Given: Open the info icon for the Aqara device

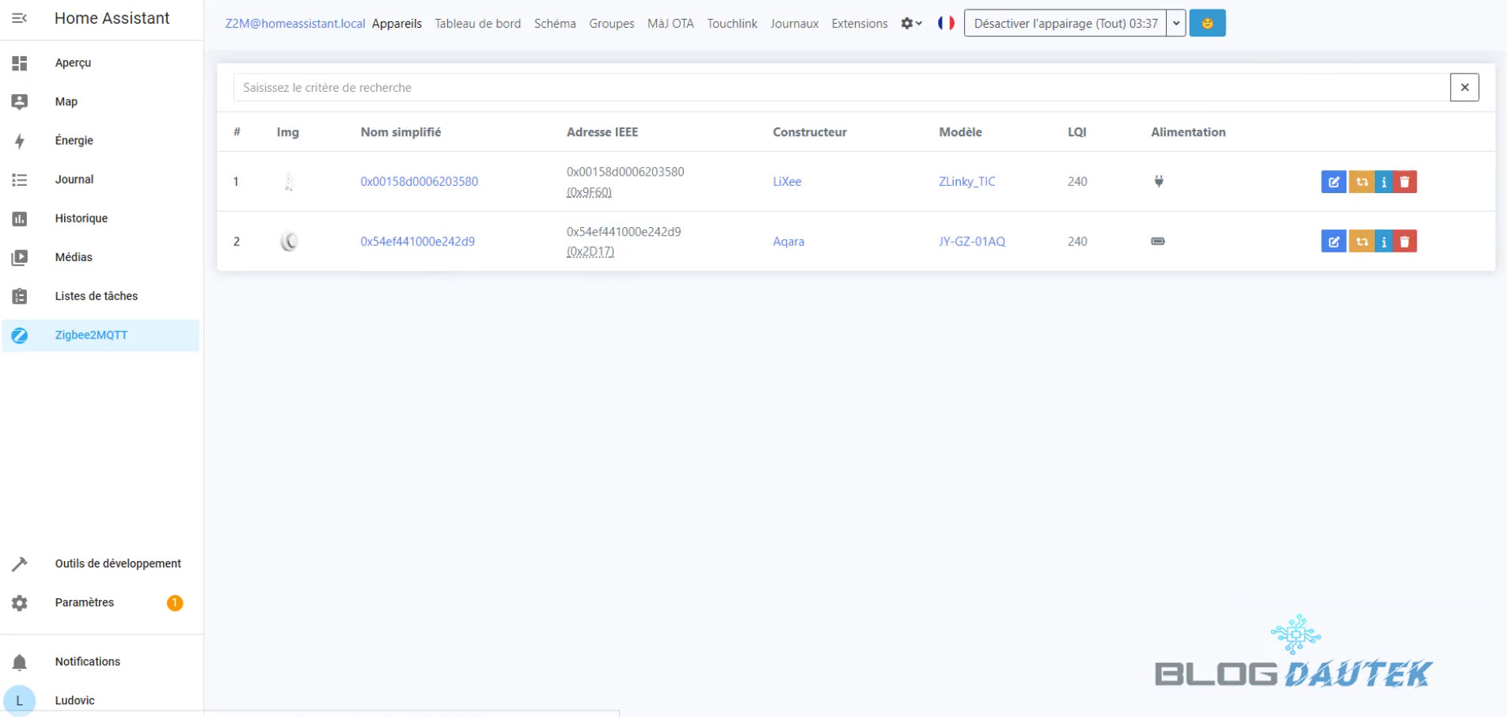Looking at the screenshot, I should click(1384, 241).
